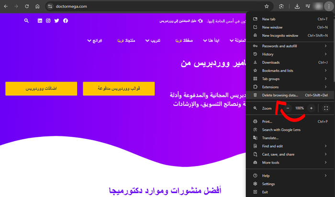Expand Find and edit submenu
Screen dimensions: 335x197
coord(290,146)
